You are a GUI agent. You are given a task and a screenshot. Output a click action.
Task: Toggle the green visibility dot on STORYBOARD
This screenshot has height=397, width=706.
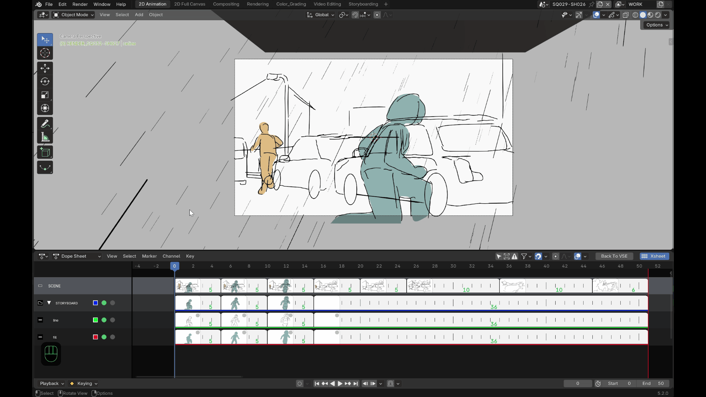(104, 303)
